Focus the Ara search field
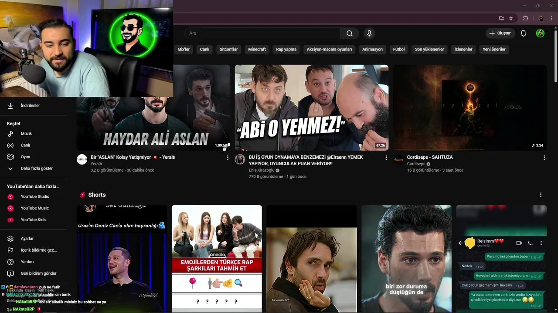Screen dimensions: 558x313 click(262, 33)
